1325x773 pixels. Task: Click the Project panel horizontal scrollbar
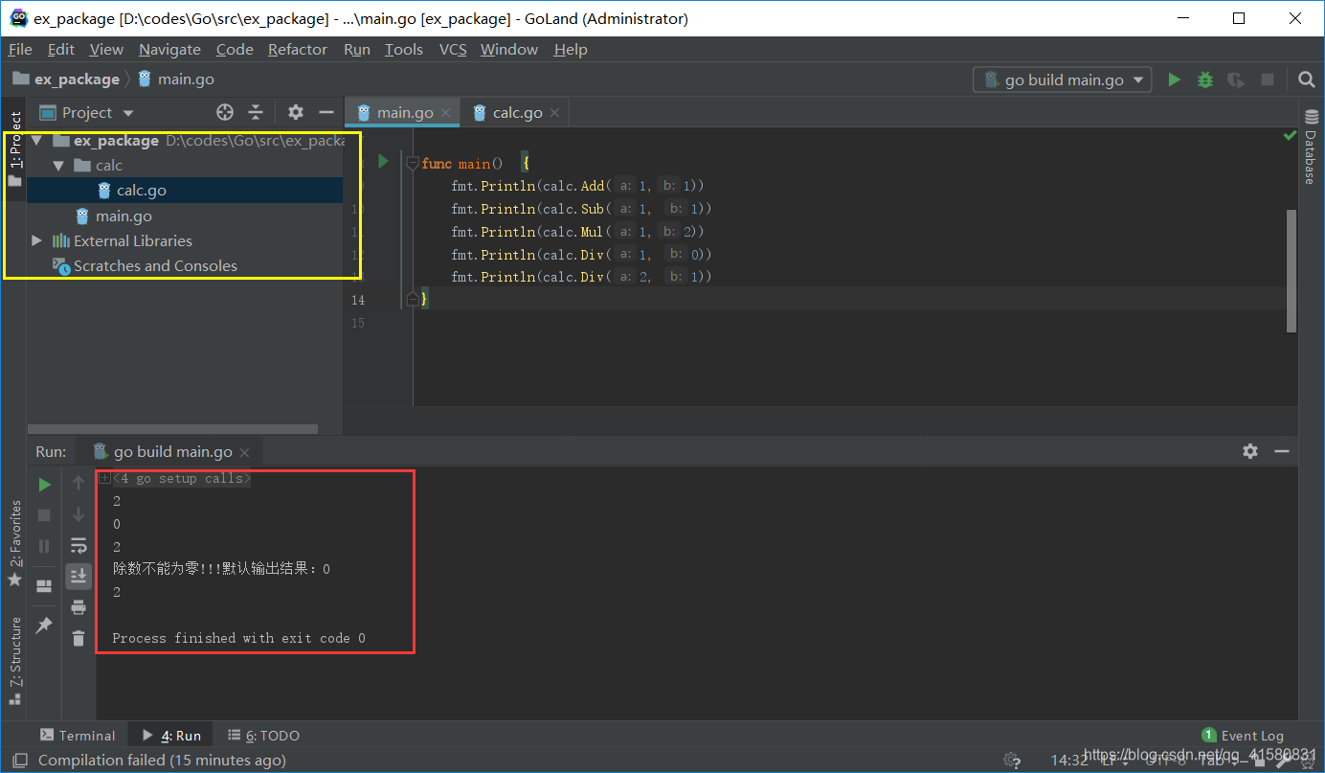pyautogui.click(x=172, y=429)
